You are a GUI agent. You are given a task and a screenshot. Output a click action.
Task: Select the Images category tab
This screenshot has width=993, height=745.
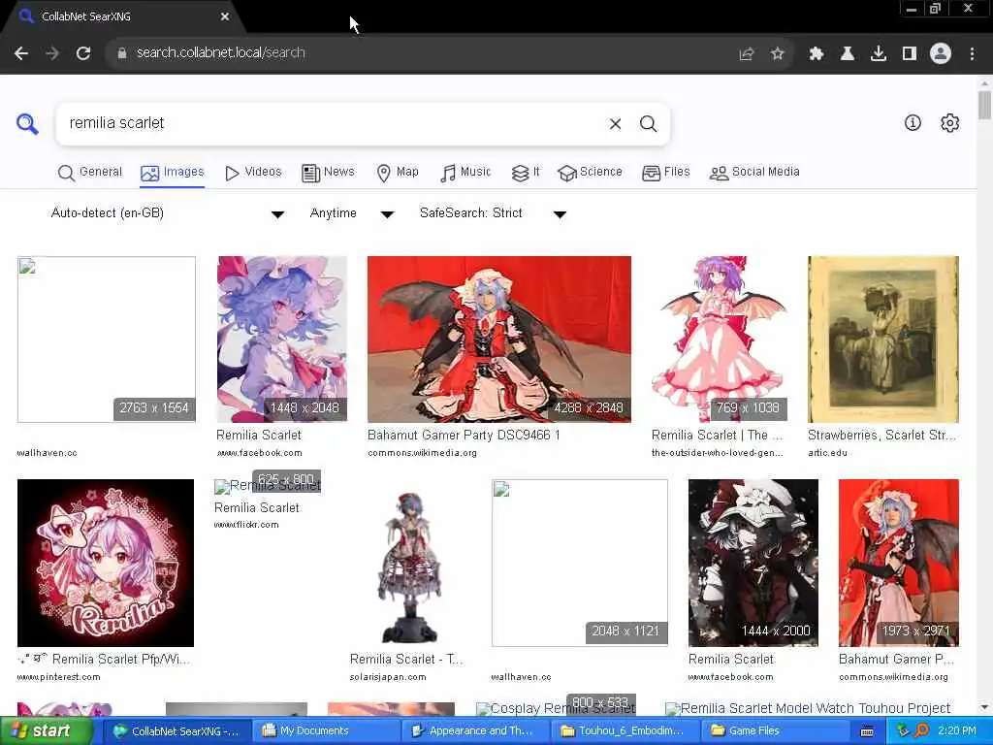(x=173, y=173)
